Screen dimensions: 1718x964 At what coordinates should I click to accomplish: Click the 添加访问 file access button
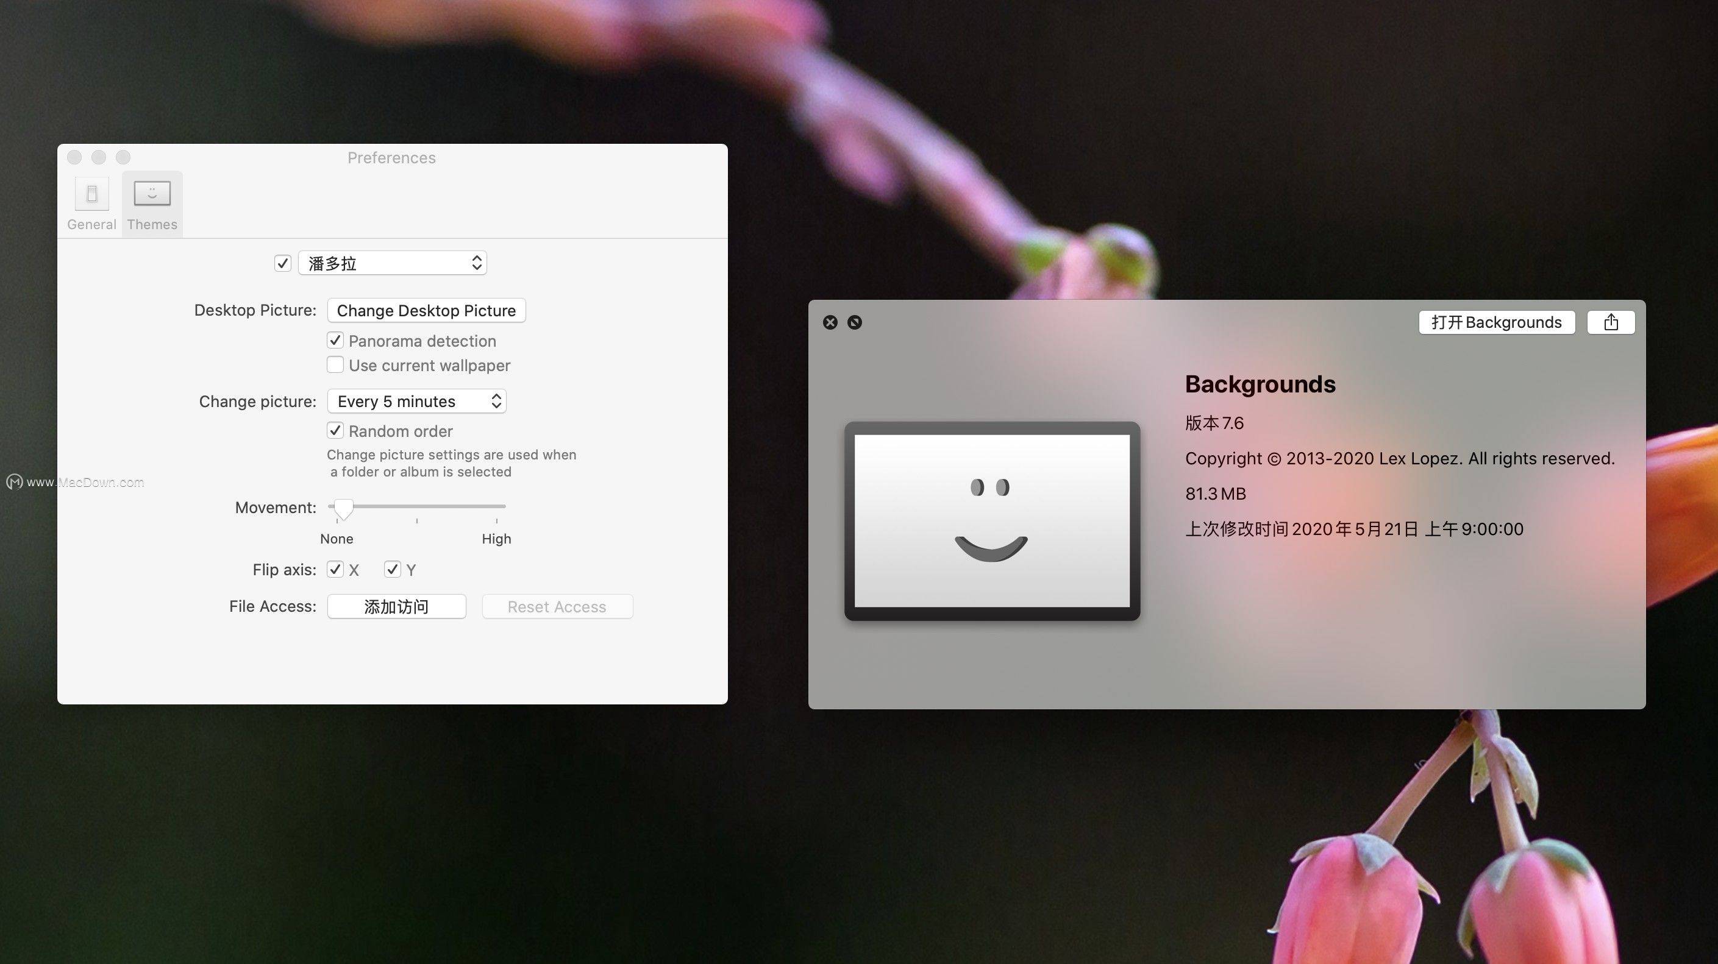(x=397, y=607)
